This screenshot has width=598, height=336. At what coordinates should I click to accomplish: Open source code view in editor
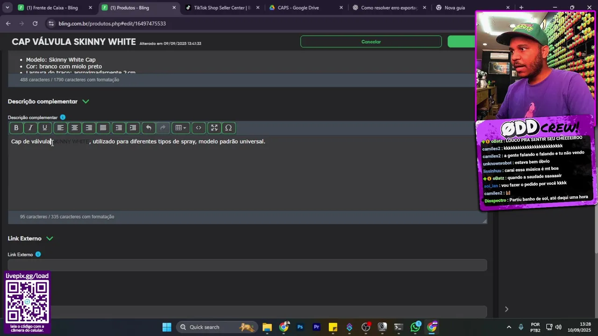click(199, 128)
